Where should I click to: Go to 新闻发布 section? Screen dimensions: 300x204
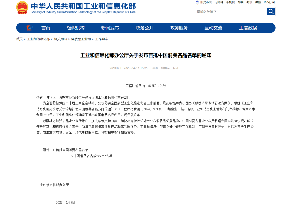[110, 28]
